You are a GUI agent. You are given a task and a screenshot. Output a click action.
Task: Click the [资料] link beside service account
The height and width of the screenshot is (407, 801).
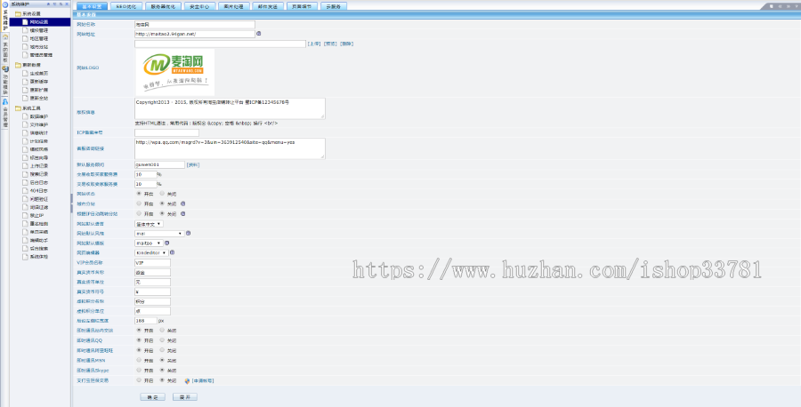click(x=193, y=164)
